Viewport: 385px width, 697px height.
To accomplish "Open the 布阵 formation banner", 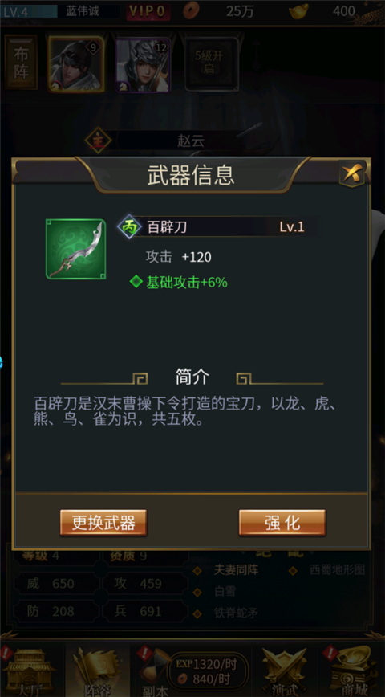I will [x=21, y=63].
